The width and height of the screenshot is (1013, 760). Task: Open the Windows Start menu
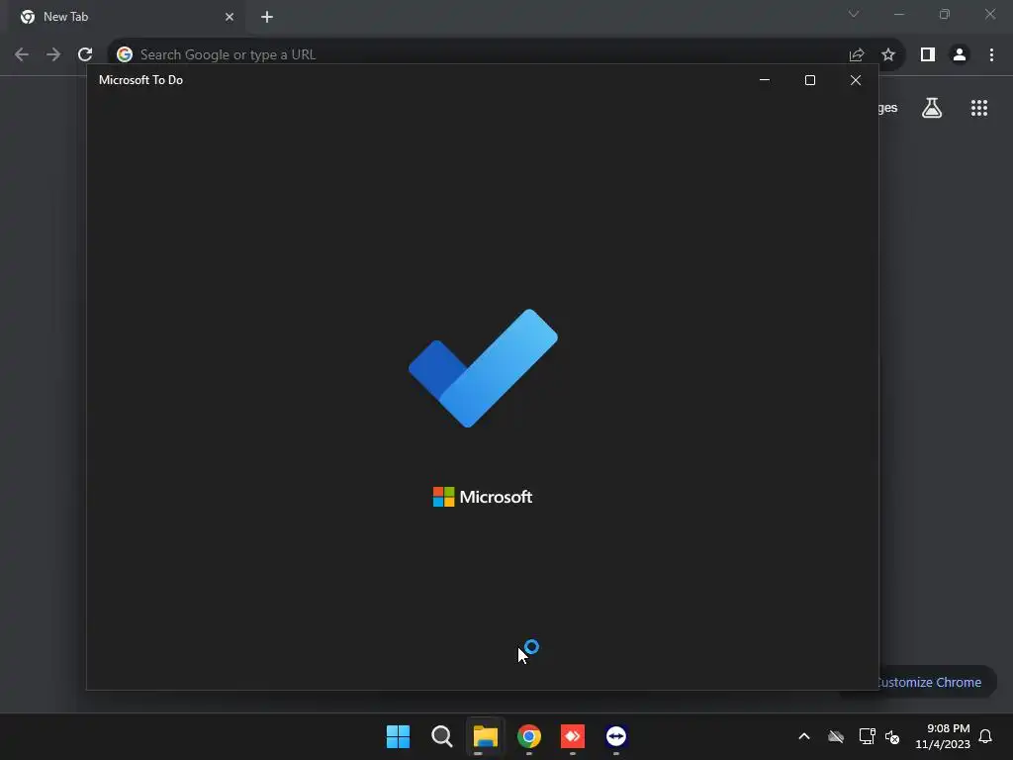point(398,736)
